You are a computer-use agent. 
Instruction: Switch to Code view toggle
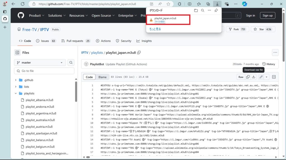[89, 77]
